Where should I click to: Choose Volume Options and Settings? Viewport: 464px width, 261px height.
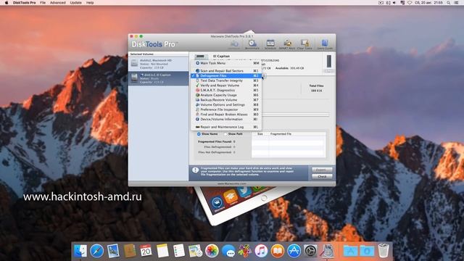tap(226, 104)
